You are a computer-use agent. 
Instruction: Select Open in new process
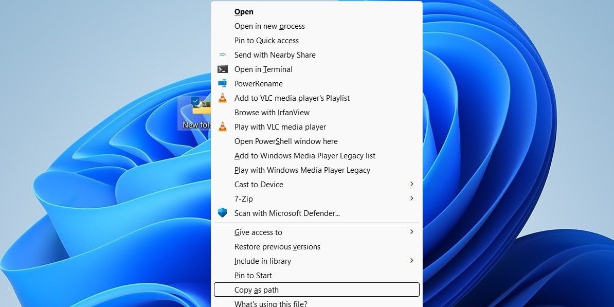[x=317, y=26]
